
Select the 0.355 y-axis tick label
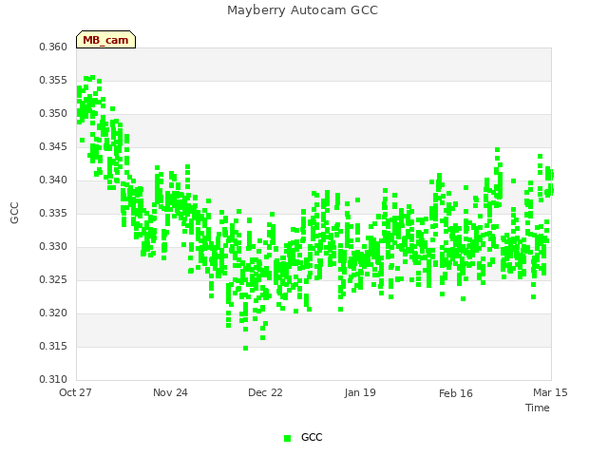53,80
